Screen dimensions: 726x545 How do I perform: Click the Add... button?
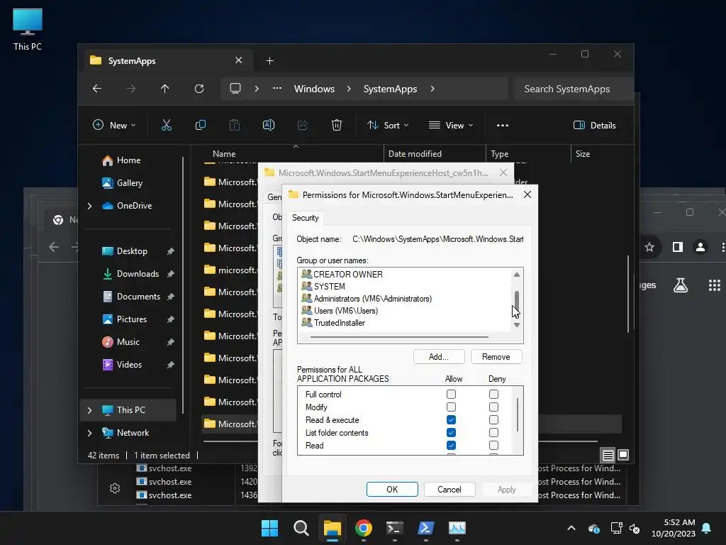pyautogui.click(x=438, y=357)
